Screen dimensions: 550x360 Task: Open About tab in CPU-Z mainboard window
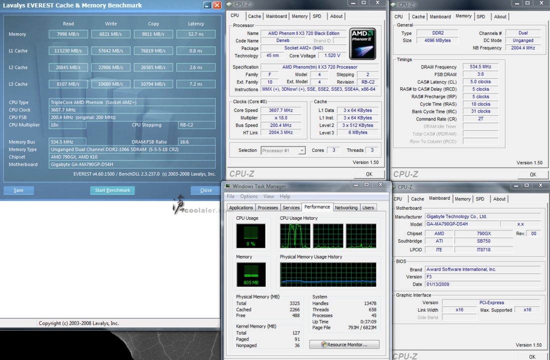499,199
